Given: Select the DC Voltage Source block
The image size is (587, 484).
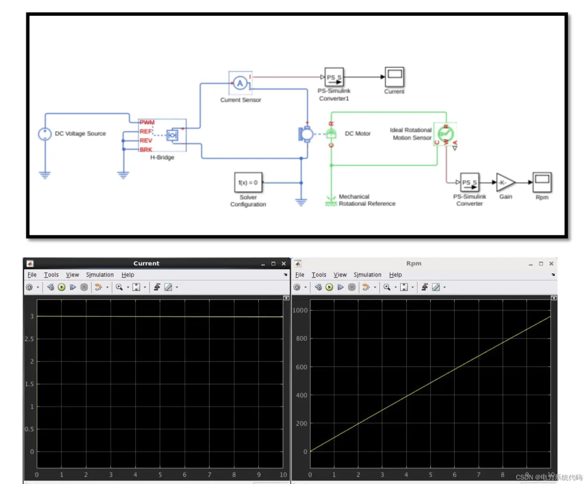Looking at the screenshot, I should coord(45,134).
